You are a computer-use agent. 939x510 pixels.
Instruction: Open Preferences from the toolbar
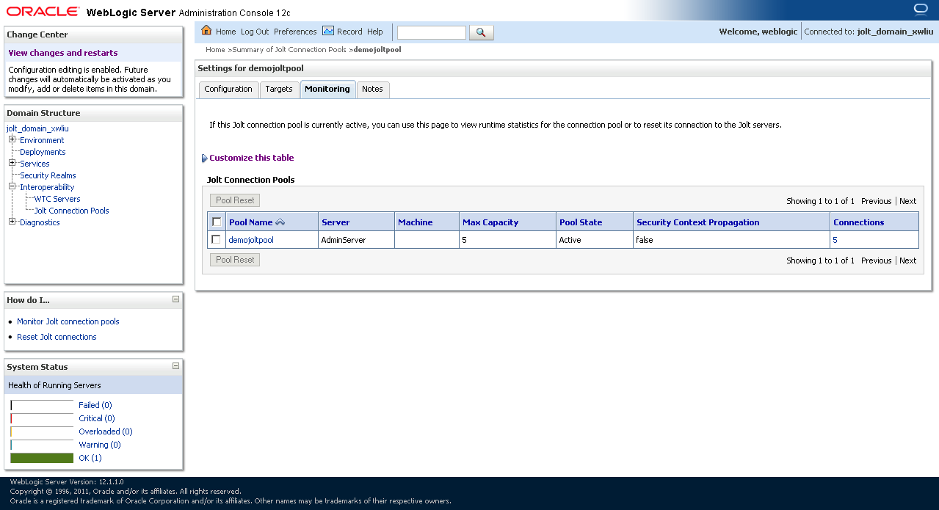tap(295, 32)
